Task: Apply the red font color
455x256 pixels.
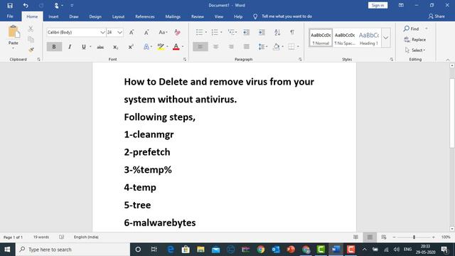Action: point(176,46)
